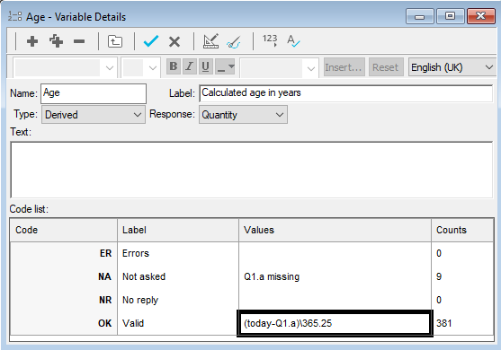501x350 pixels.
Task: Click the Not asked label cell
Action: click(178, 276)
